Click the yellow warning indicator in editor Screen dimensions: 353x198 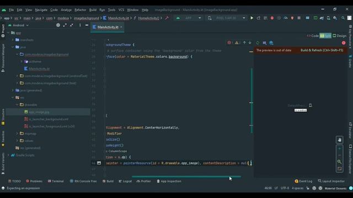[237, 42]
